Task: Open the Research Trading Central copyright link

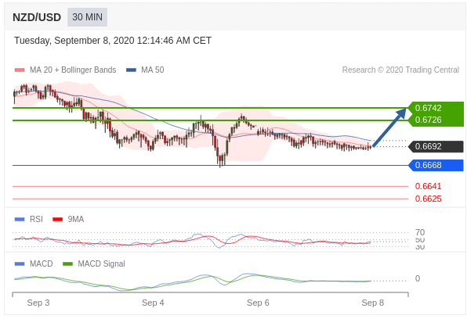Action: pyautogui.click(x=400, y=70)
